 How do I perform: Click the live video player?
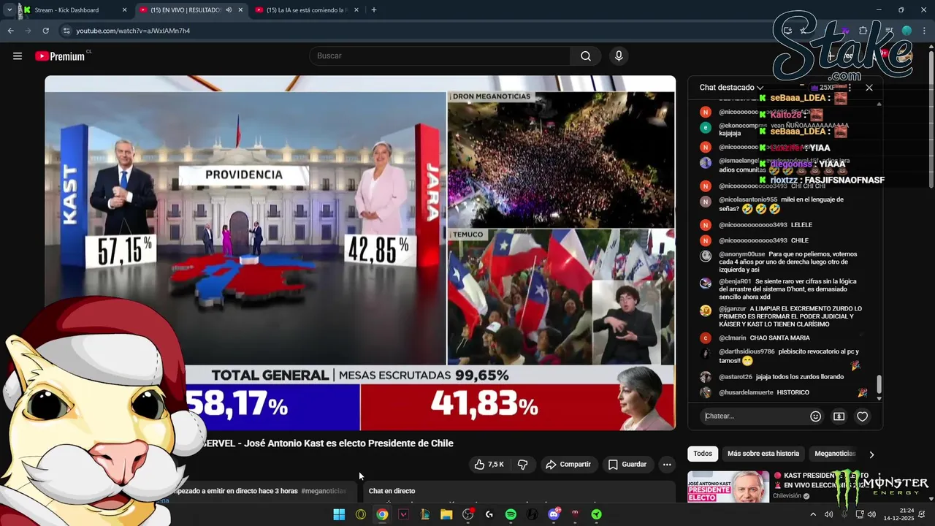tap(360, 253)
